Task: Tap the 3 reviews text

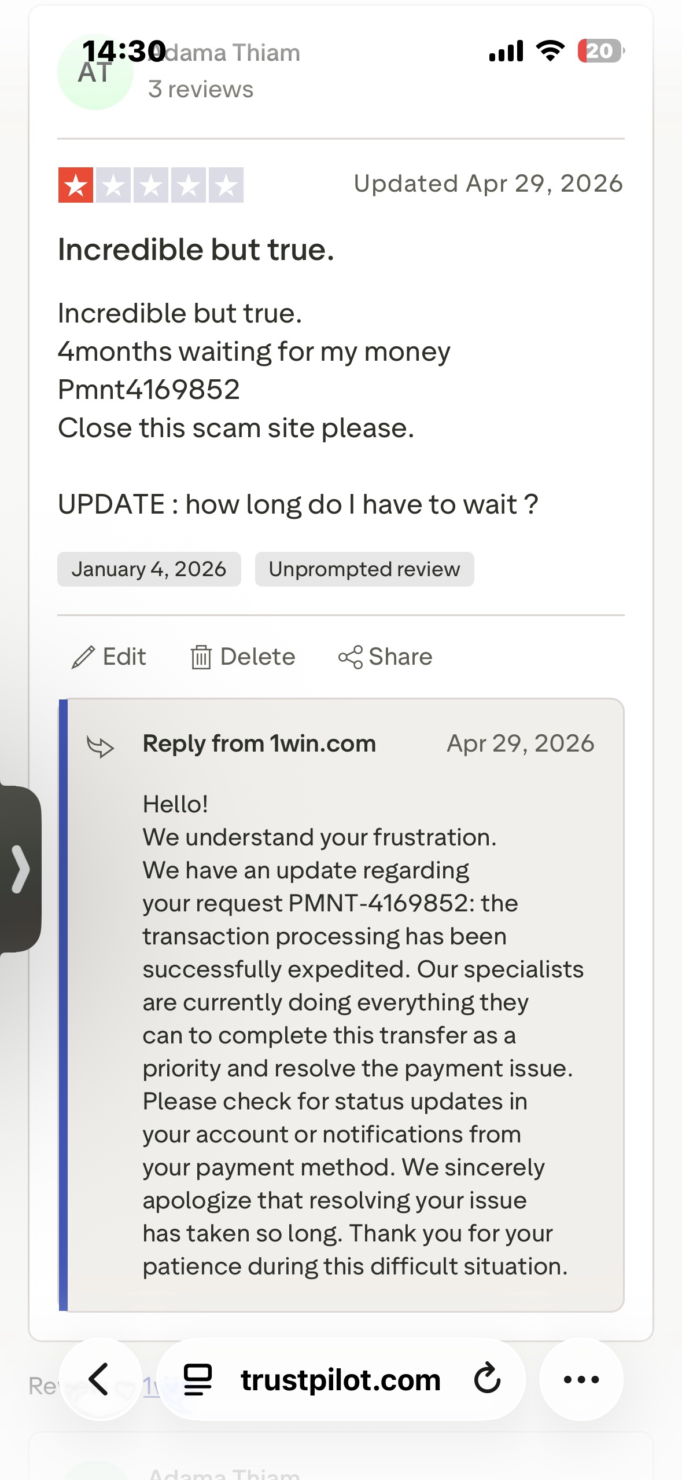Action: (201, 90)
